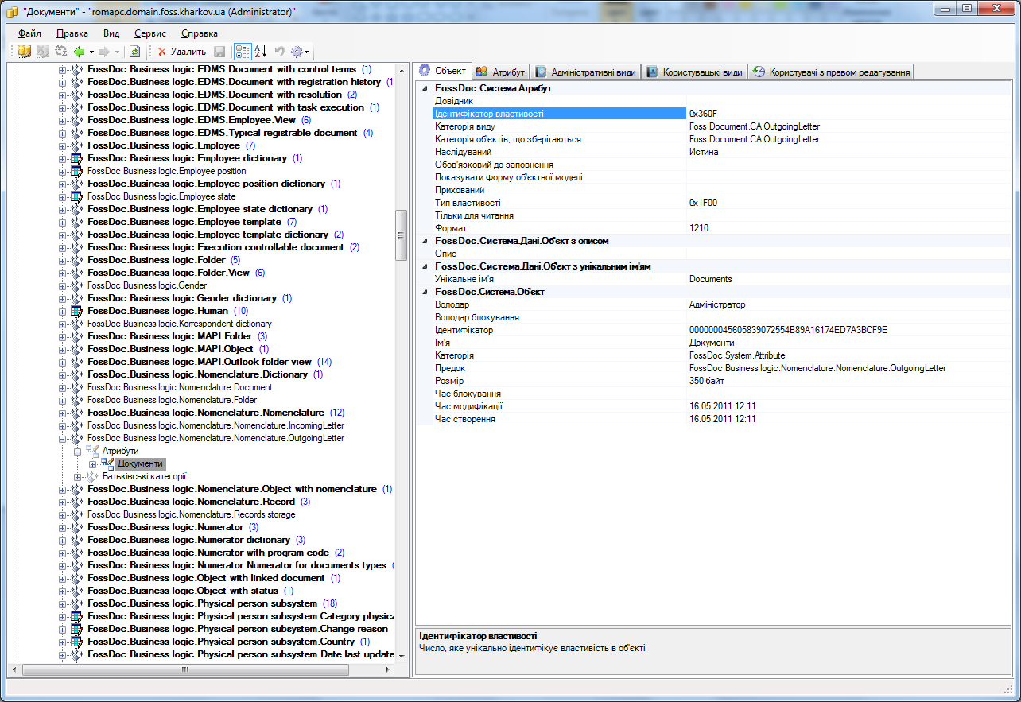This screenshot has height=702, width=1021.
Task: Click the first toolbar folder icon
Action: 24,52
